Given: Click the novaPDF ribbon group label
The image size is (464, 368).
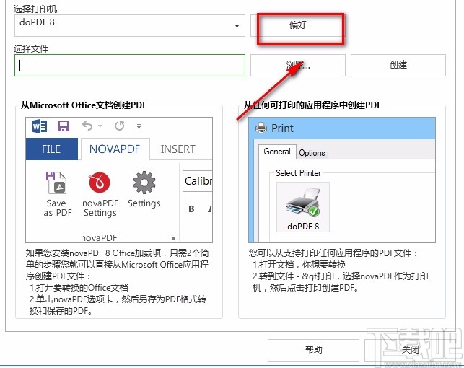Looking at the screenshot, I should click(99, 238).
